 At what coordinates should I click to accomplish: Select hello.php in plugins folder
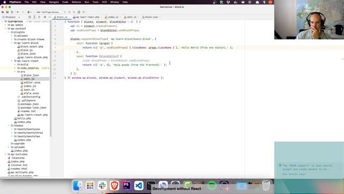(x=23, y=119)
